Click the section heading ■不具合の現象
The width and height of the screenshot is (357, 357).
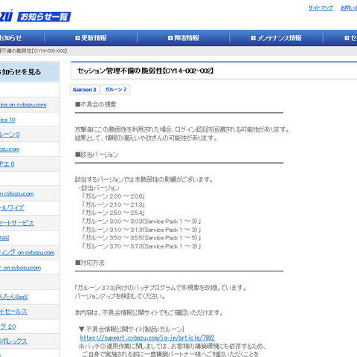(x=96, y=104)
